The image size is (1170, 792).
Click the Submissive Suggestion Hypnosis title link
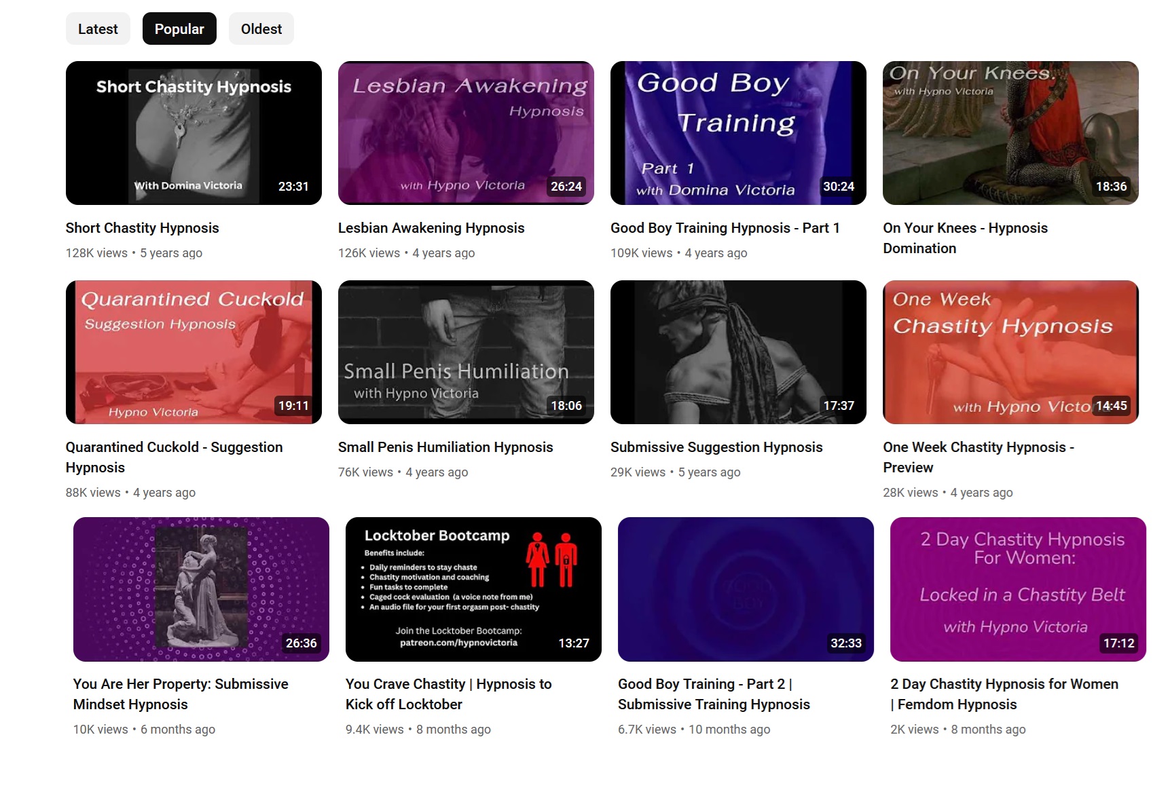pos(716,447)
